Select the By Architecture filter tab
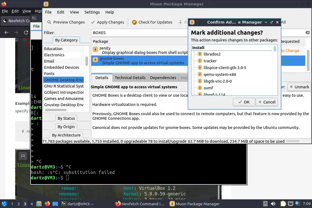This screenshot has height=208, width=312. 66,135
